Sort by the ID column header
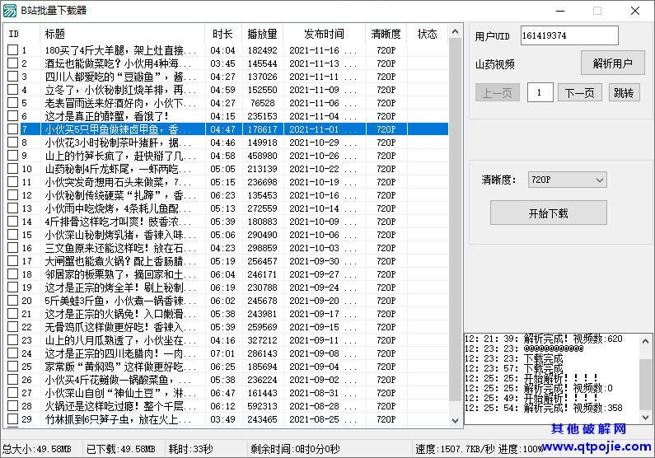Screen dimensions: 655x458 (x=21, y=34)
